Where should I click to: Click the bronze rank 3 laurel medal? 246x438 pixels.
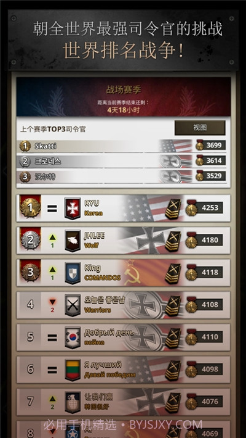[30, 272]
